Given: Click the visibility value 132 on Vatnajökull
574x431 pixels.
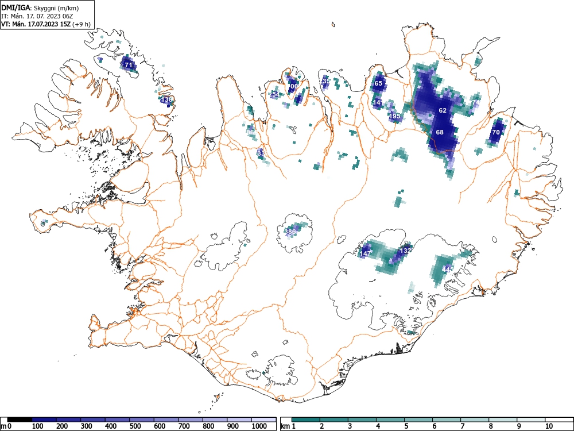Looking at the screenshot, I should click(x=406, y=251).
